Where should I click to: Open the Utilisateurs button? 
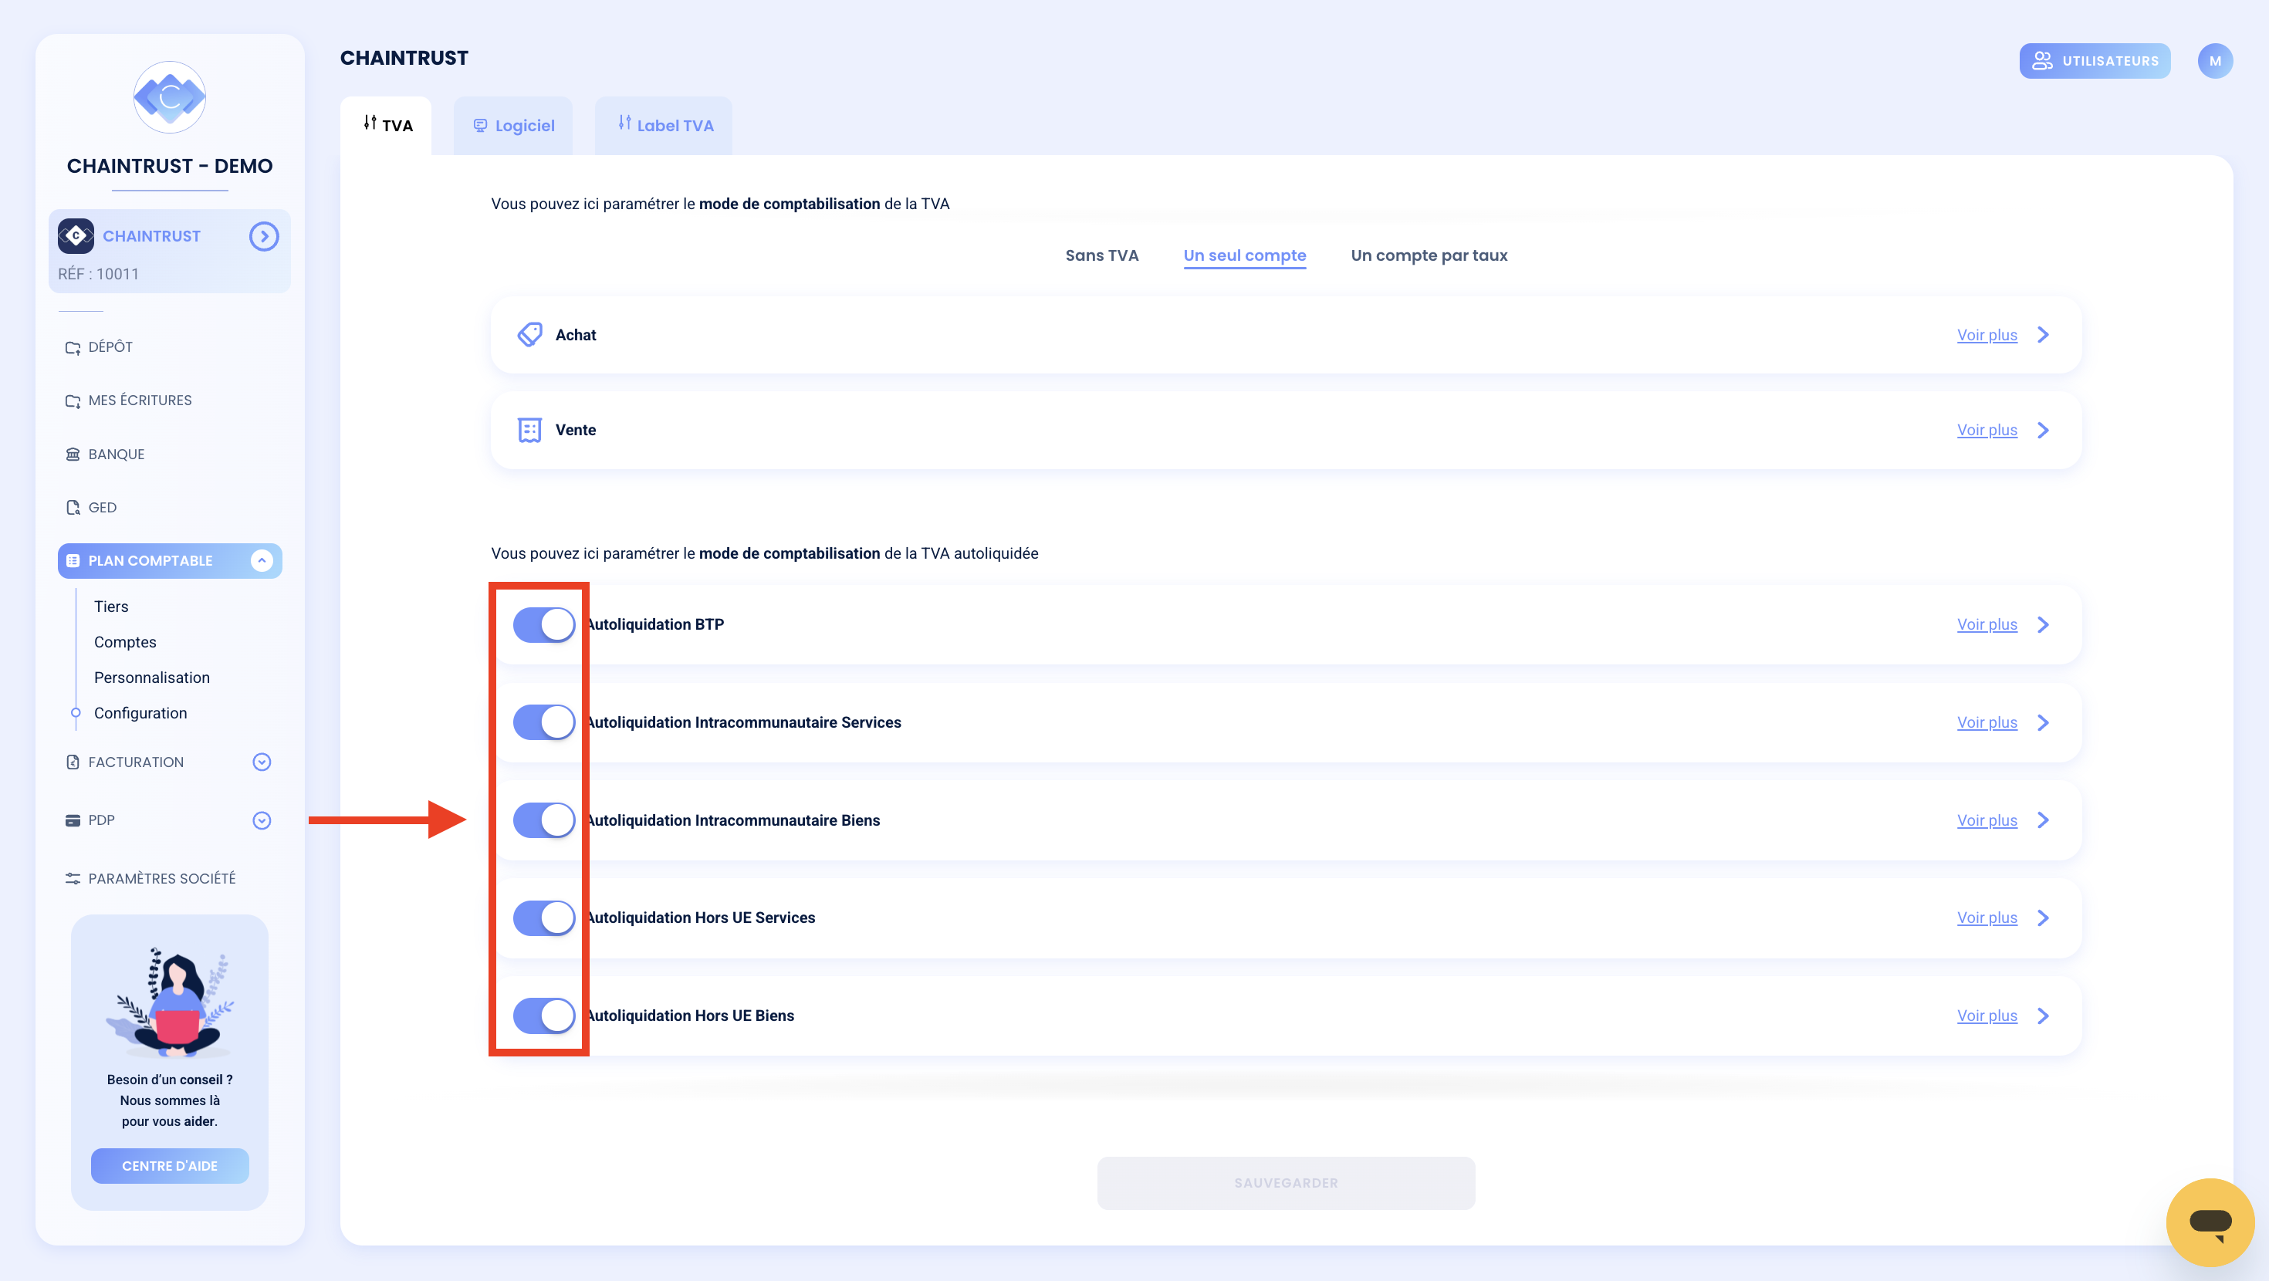[2095, 61]
